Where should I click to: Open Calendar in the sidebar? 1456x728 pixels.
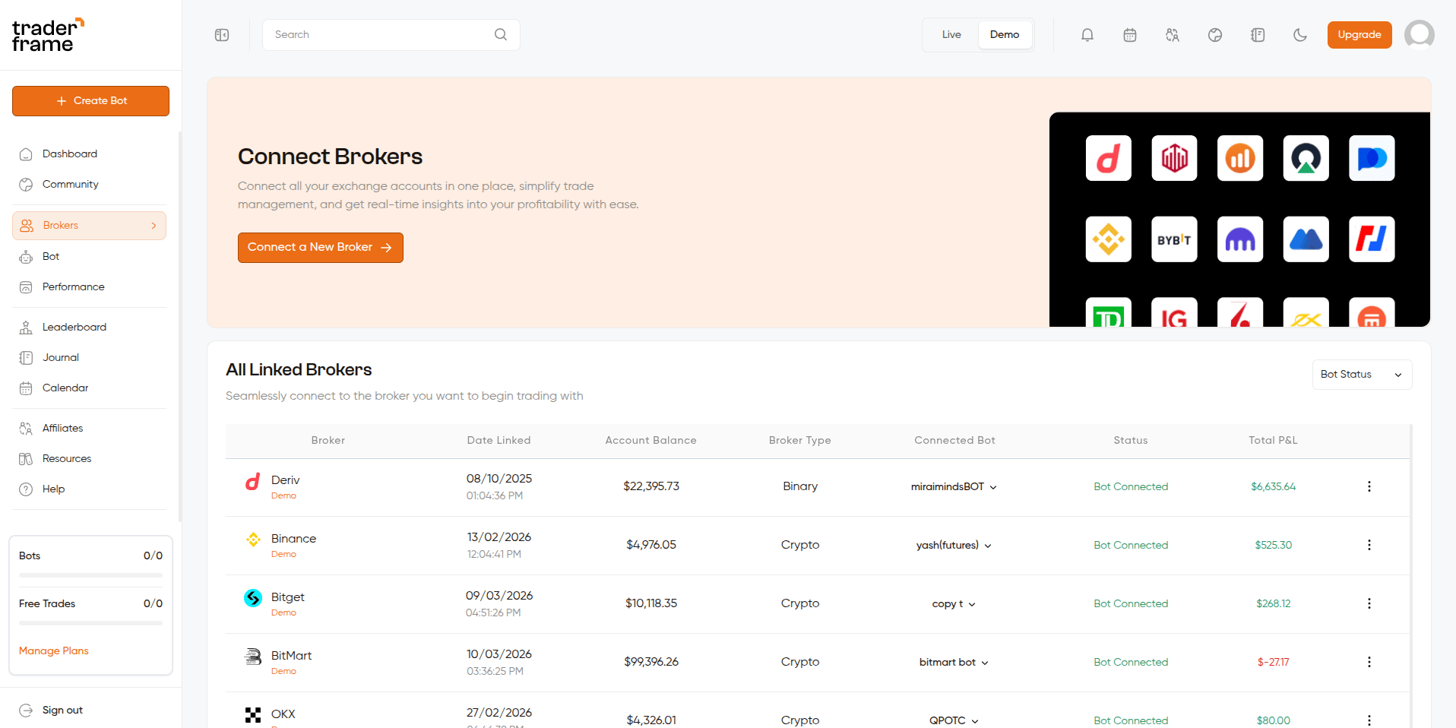90,388
